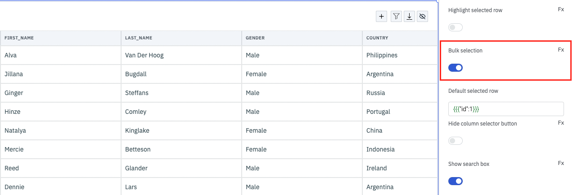
Task: Click the Kinglake last name cell
Action: (137, 130)
